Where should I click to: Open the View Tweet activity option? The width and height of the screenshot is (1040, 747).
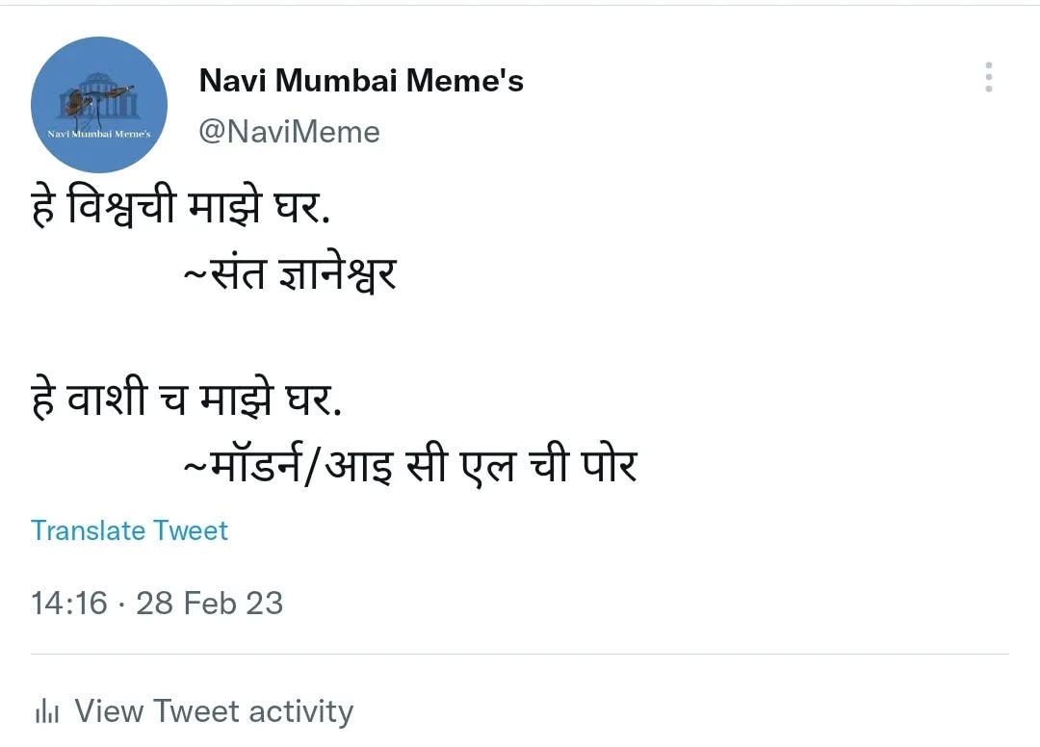(214, 711)
